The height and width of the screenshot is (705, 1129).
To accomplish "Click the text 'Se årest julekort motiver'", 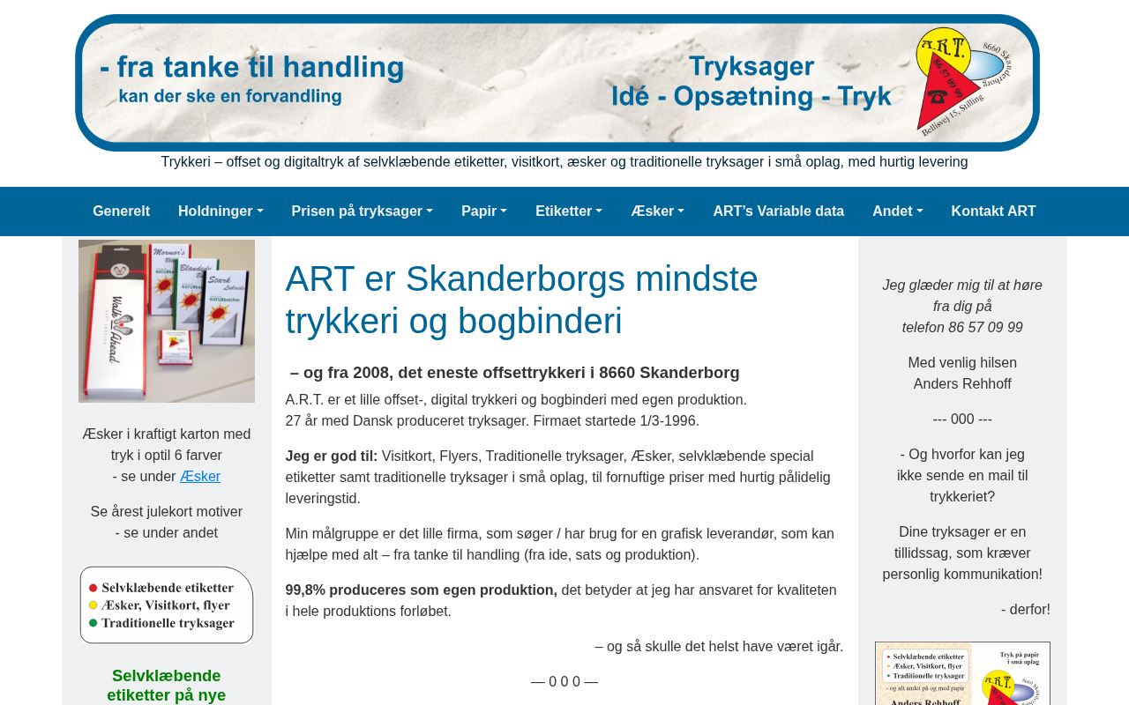I will [167, 512].
